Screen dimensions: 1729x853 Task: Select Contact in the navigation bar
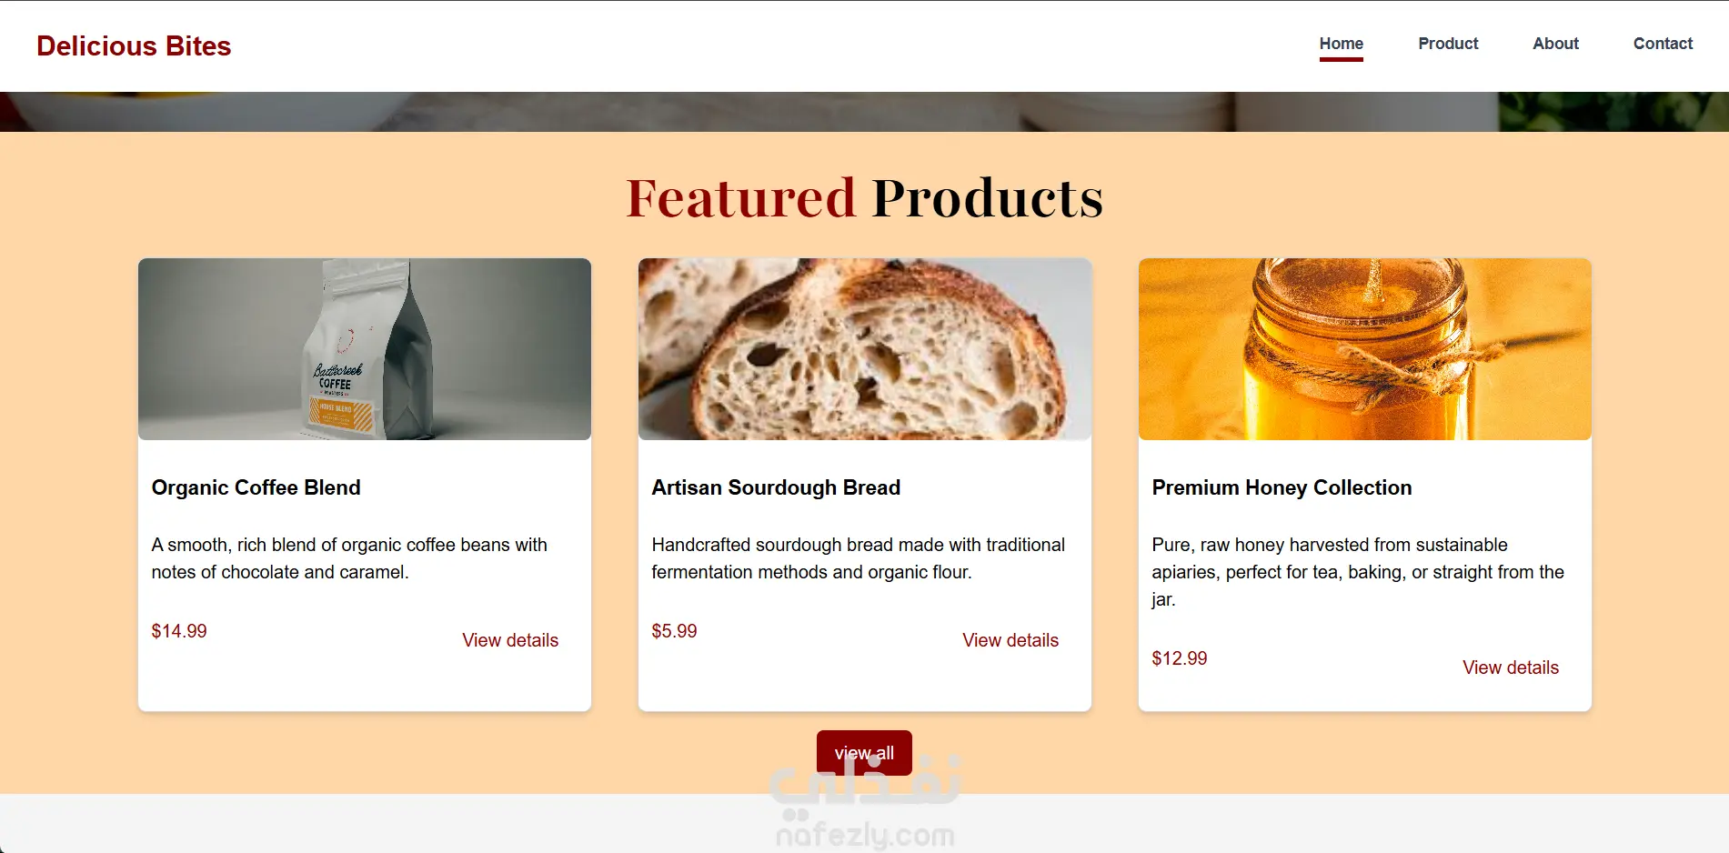tap(1663, 44)
